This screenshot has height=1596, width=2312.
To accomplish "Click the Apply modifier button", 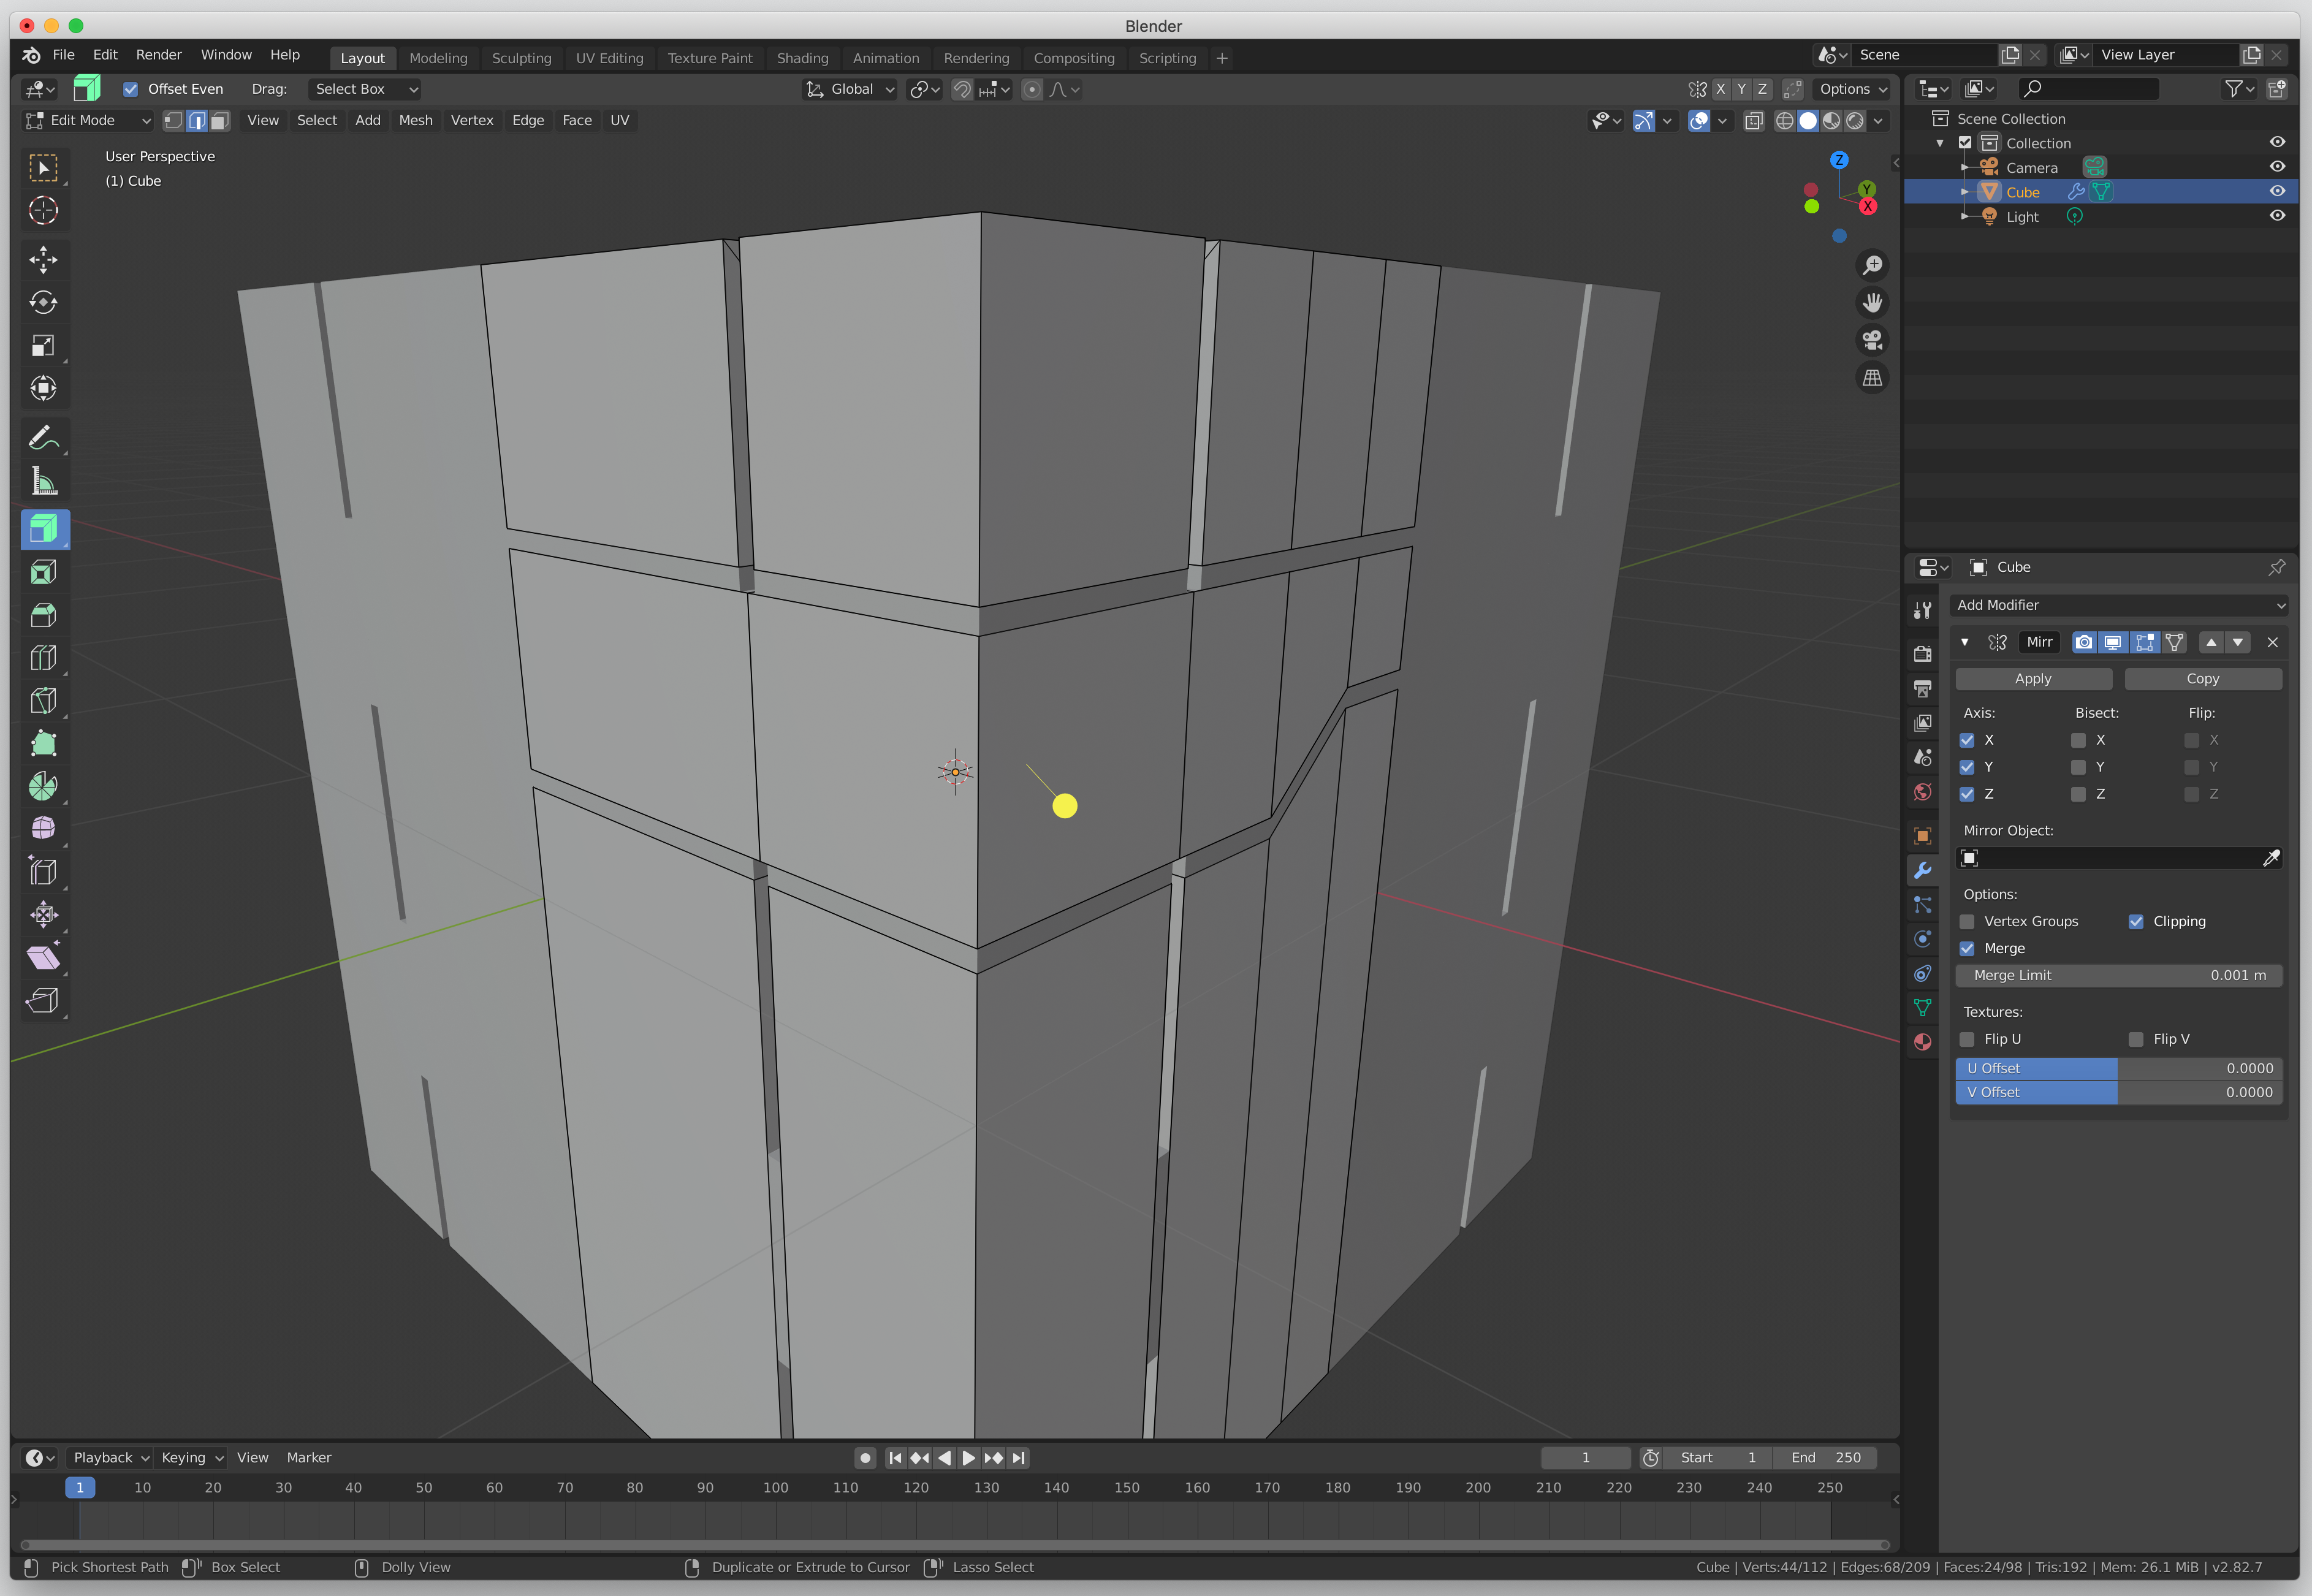I will tap(2032, 678).
